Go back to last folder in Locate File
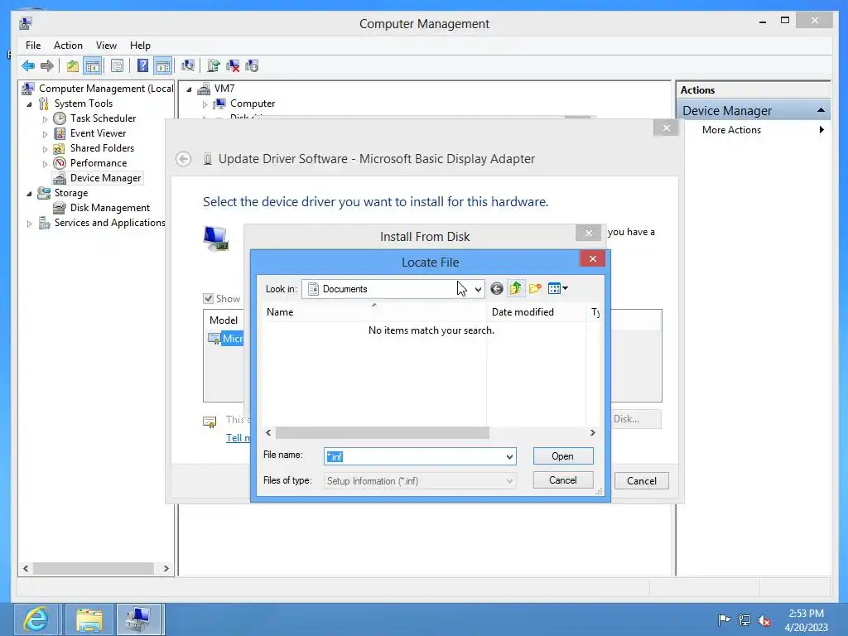Image resolution: width=848 pixels, height=636 pixels. tap(497, 289)
